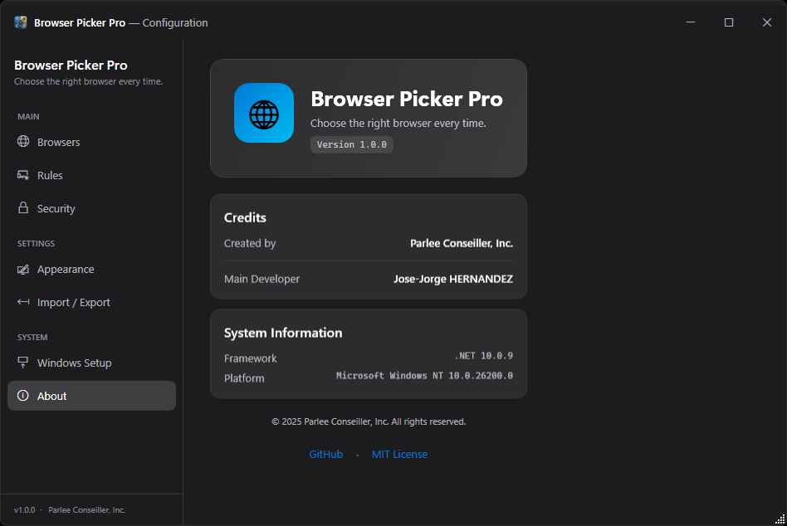Screen dimensions: 787x526
Task: Open the Browsers section
Action: pyautogui.click(x=92, y=142)
